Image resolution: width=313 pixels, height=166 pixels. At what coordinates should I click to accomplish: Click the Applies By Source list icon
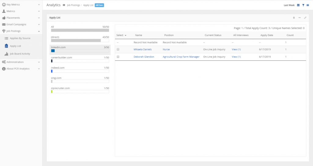coord(6,38)
